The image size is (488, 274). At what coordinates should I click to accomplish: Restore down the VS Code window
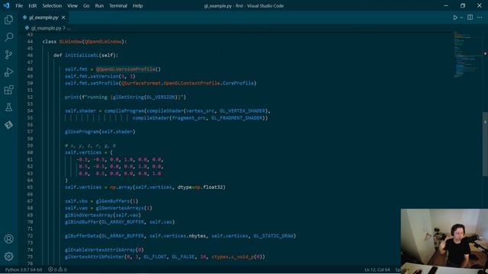pos(463,5)
